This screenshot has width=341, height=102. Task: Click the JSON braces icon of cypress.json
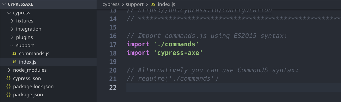point(8,78)
